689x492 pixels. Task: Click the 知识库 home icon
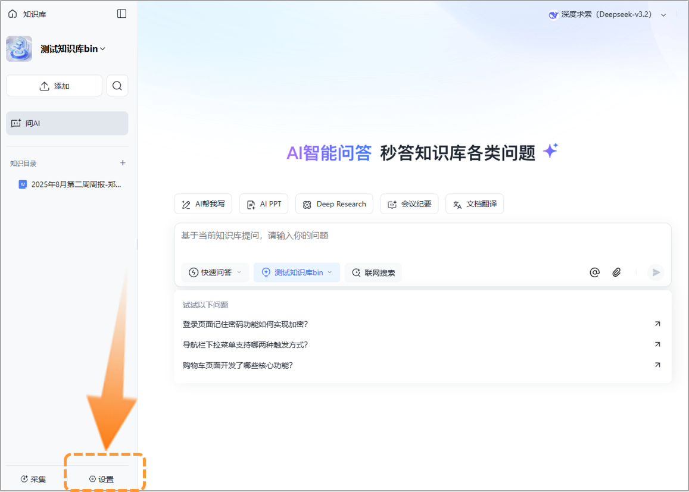[12, 13]
